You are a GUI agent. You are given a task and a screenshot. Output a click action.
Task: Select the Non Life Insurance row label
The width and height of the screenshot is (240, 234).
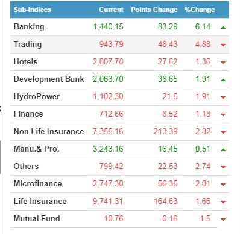49,132
